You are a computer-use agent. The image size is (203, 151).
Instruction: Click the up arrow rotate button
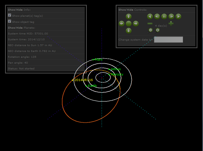tap(129, 16)
